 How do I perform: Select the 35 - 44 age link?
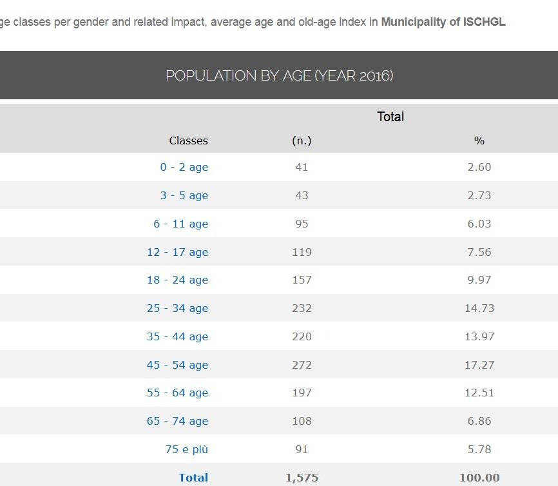(x=177, y=336)
